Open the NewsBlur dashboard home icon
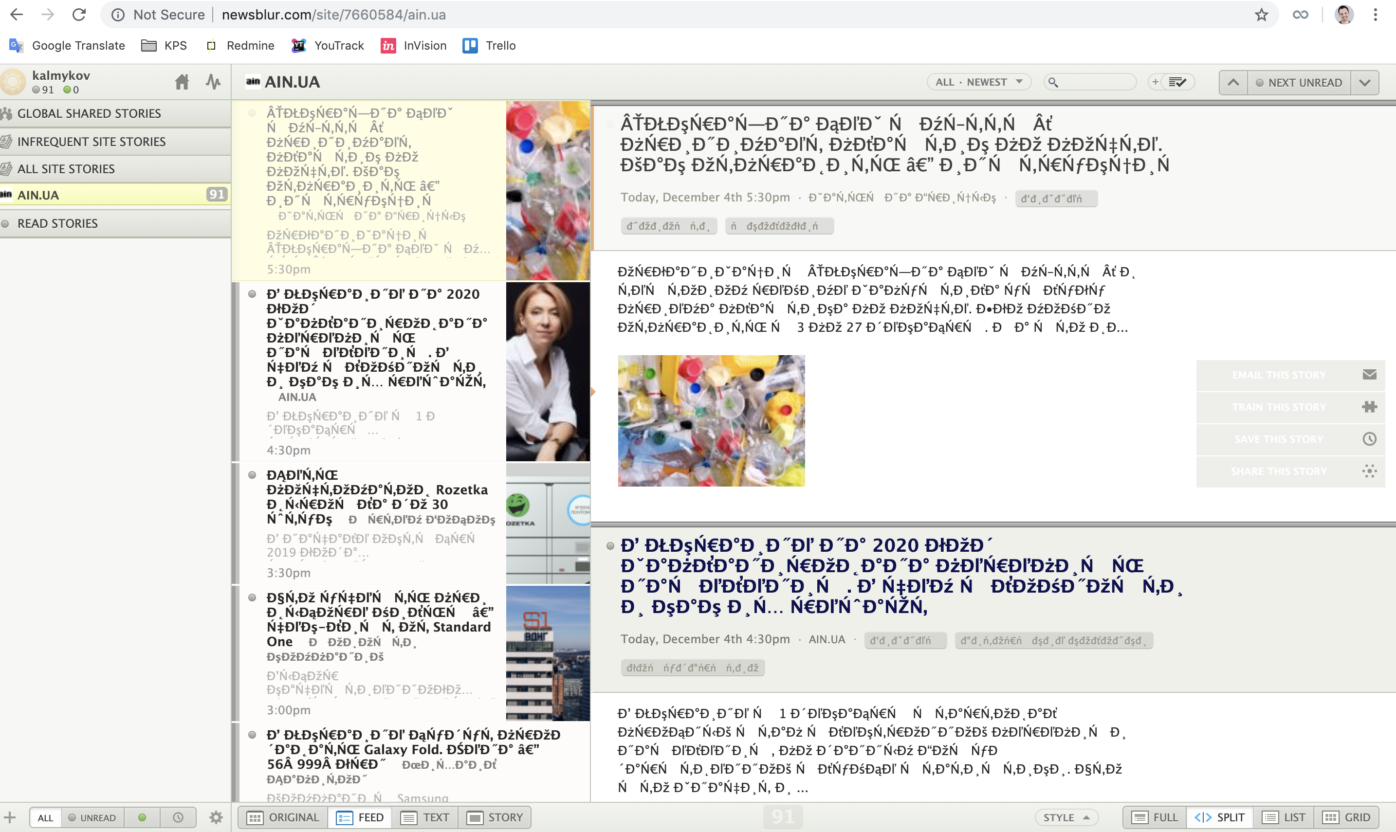This screenshot has height=832, width=1396. 182,82
